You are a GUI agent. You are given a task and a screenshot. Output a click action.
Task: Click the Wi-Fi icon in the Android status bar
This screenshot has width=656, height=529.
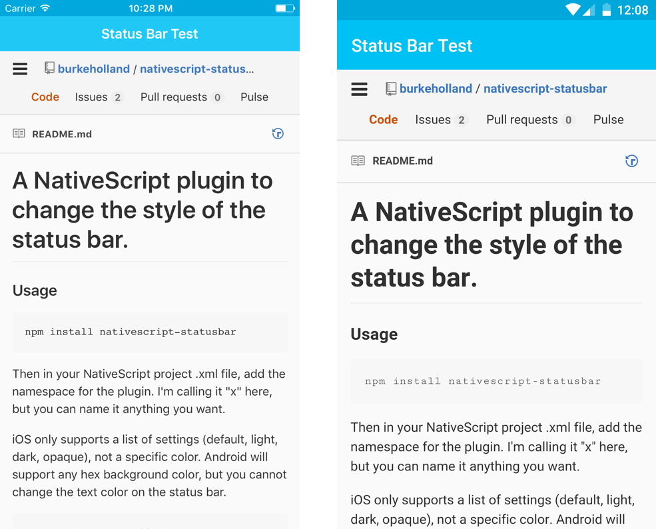point(573,9)
